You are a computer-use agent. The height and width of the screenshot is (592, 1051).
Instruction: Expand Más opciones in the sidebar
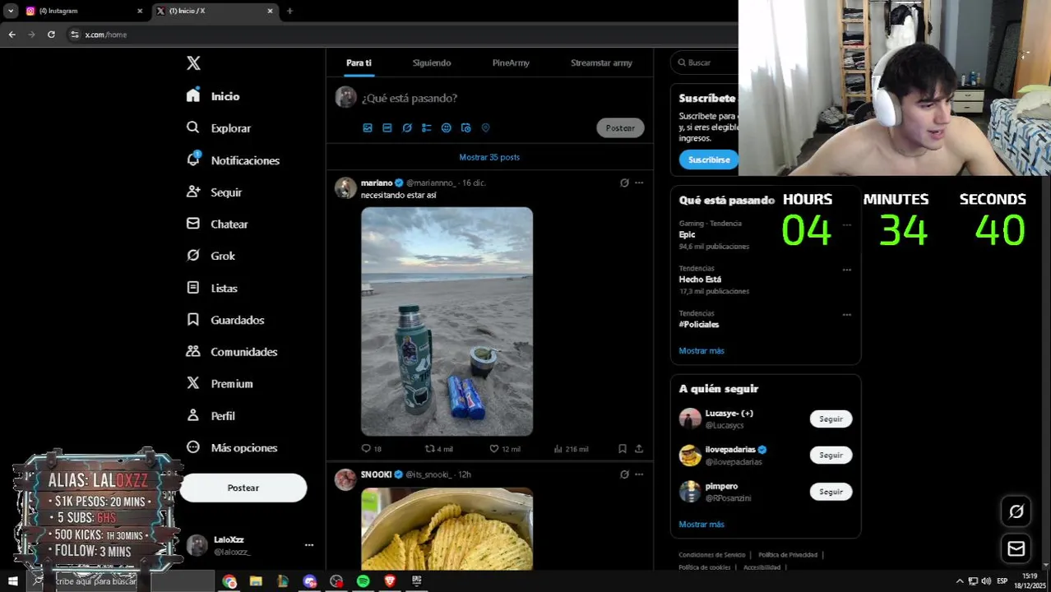[233, 447]
